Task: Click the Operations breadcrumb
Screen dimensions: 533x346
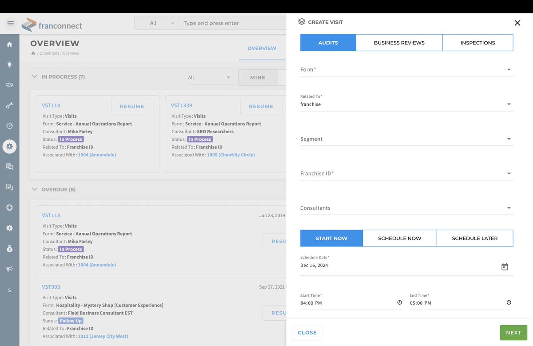Action: 49,53
